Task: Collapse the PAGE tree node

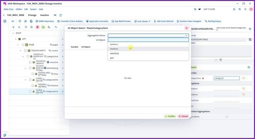Action: tap(18, 45)
